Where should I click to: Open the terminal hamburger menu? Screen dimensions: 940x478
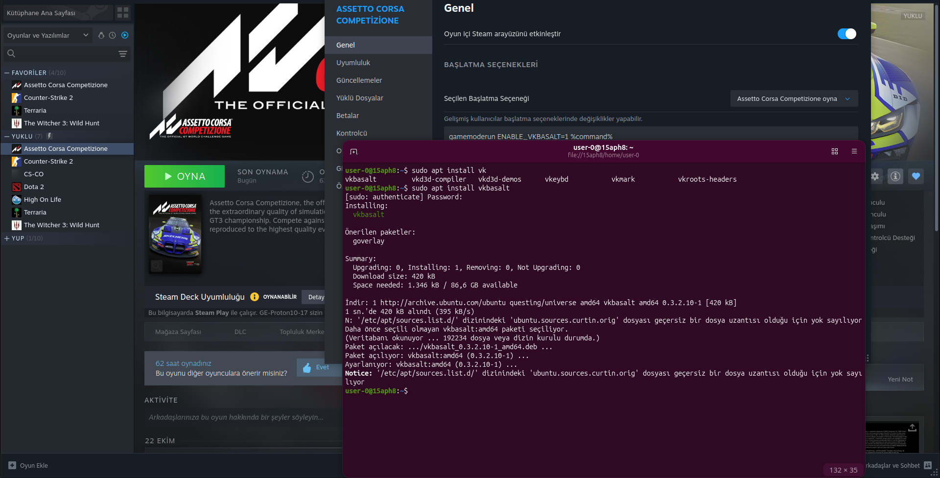pos(854,151)
